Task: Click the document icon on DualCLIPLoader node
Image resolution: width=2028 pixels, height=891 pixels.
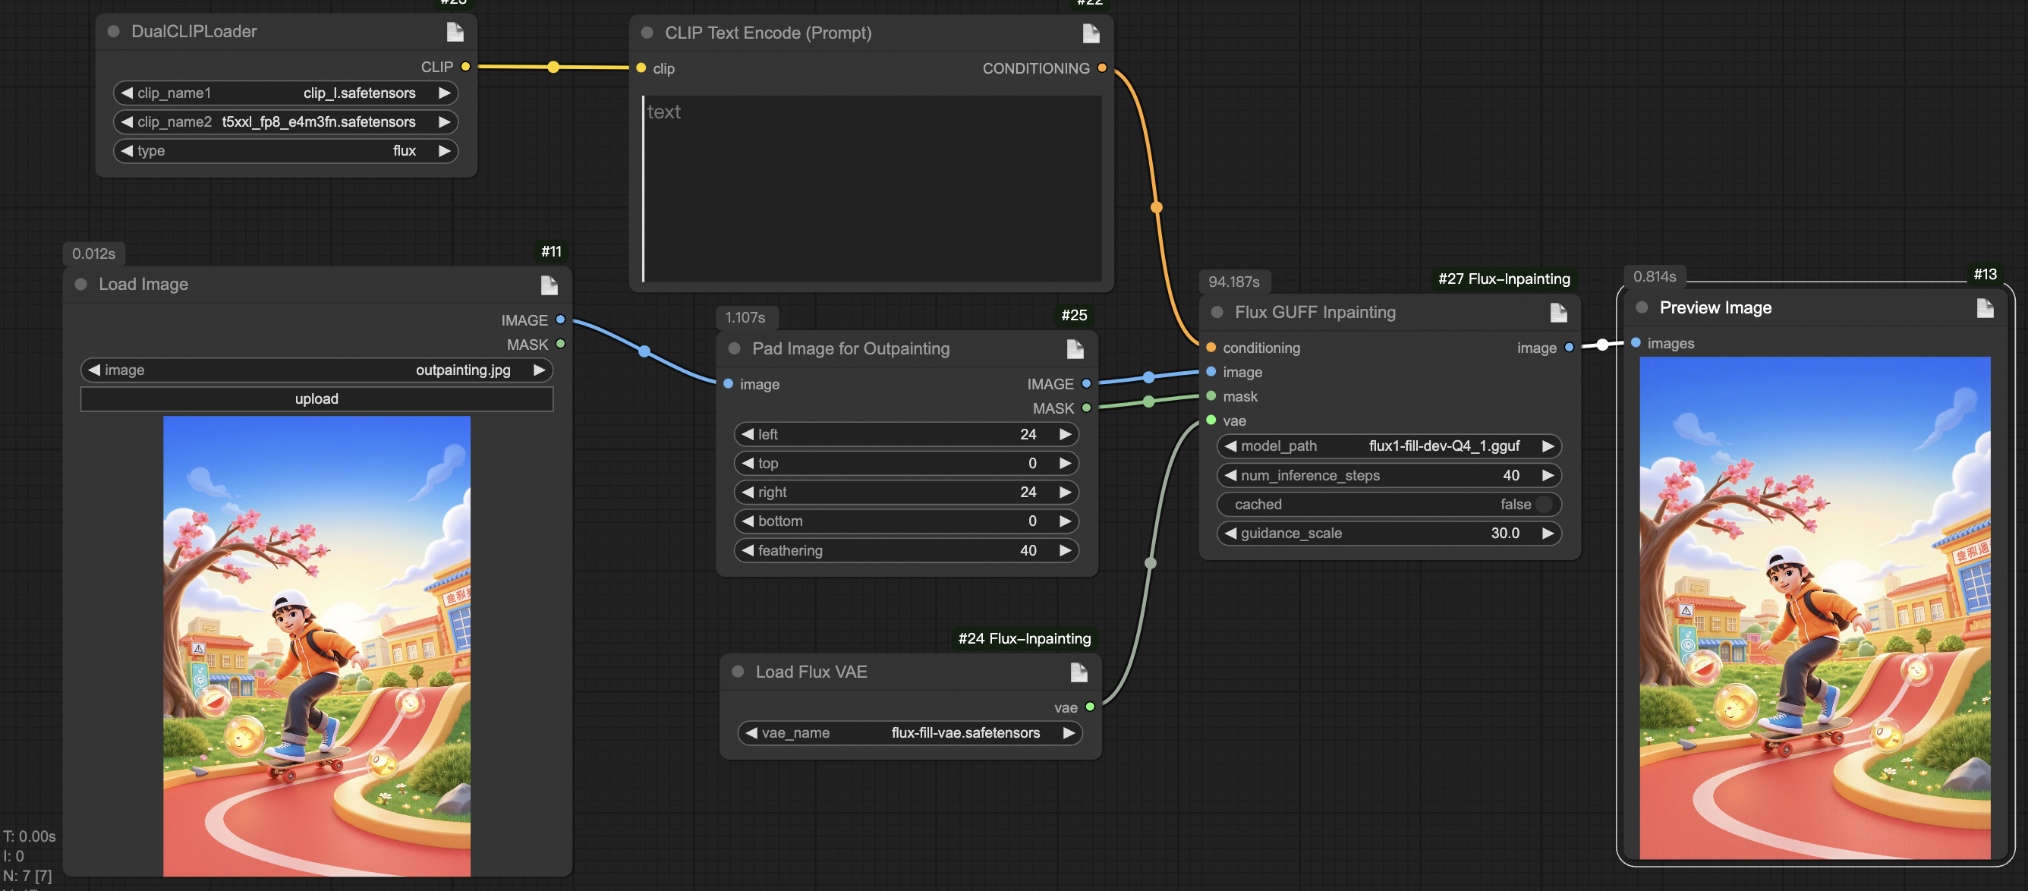Action: pyautogui.click(x=455, y=31)
